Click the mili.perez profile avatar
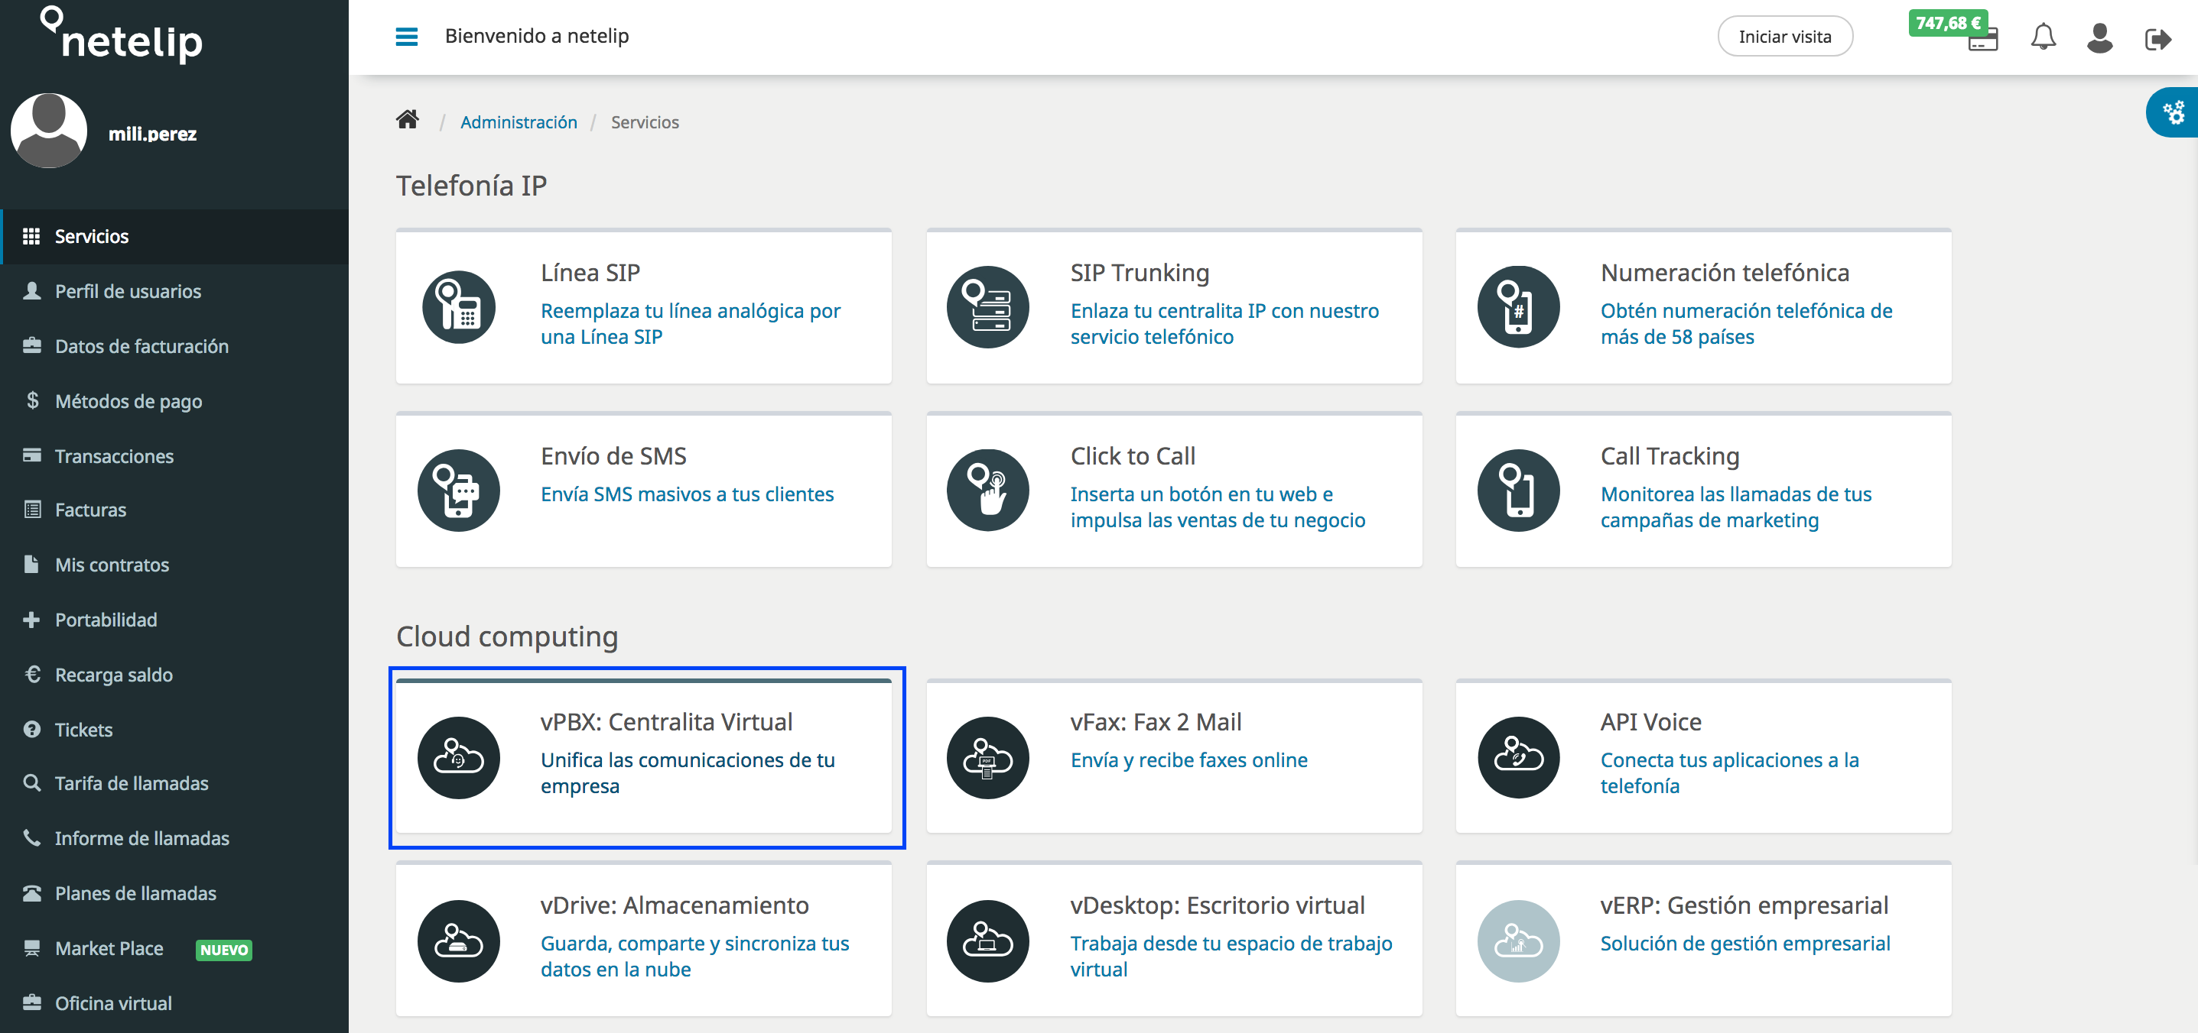This screenshot has width=2198, height=1033. tap(49, 131)
